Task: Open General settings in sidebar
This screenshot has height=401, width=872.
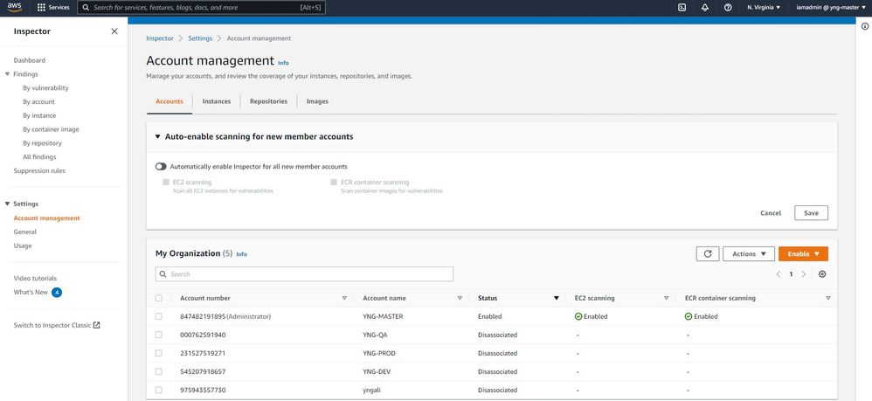Action: 25,232
